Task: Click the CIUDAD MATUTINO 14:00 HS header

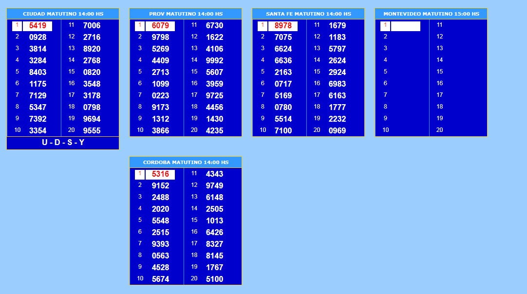Action: coord(63,14)
